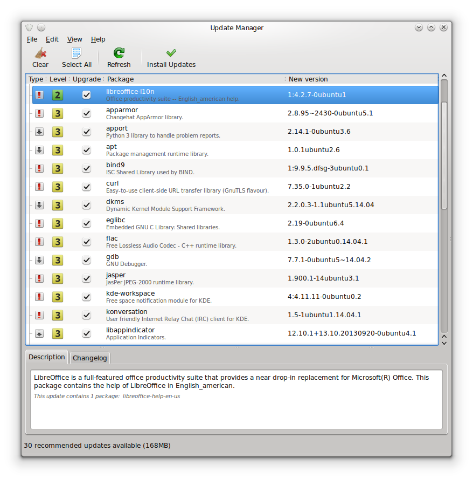Select the Description tab
This screenshot has width=473, height=478.
click(x=46, y=357)
